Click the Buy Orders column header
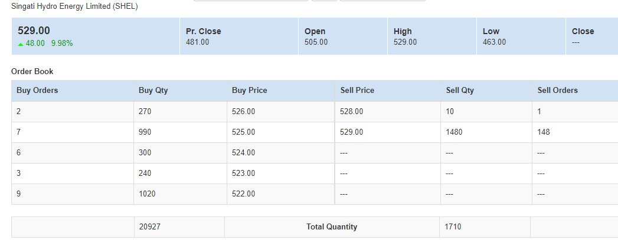Viewport: 618px width, 240px height. (x=37, y=91)
